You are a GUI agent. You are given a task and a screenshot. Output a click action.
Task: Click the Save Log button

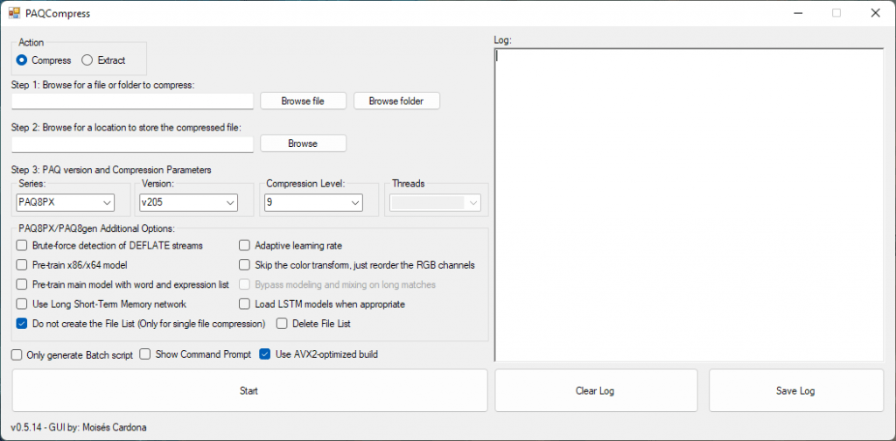click(796, 391)
